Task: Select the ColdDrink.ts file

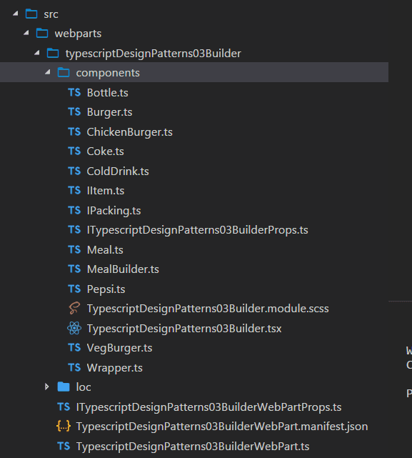Action: [118, 171]
